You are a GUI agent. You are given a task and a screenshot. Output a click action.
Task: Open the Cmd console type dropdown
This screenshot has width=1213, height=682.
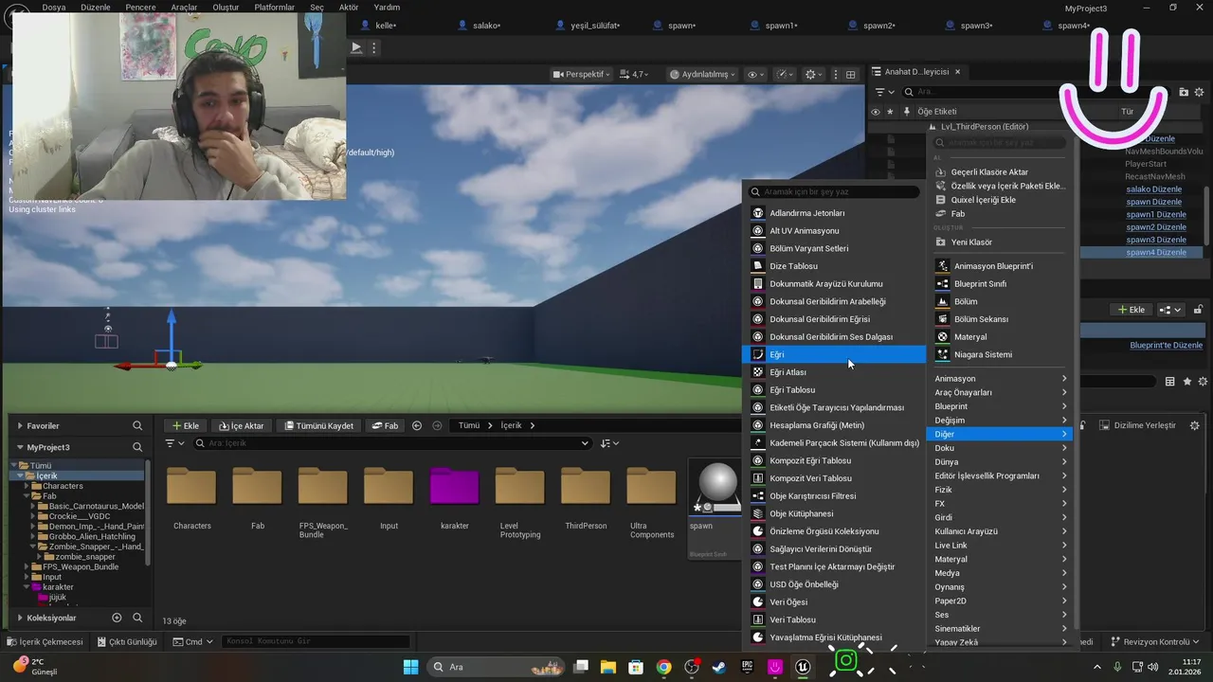(193, 641)
